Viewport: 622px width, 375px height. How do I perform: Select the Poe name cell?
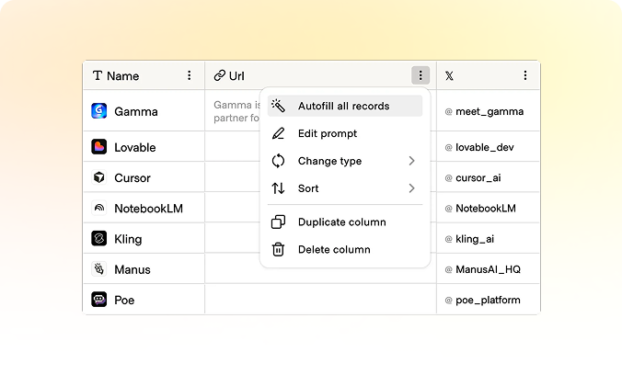(x=144, y=300)
